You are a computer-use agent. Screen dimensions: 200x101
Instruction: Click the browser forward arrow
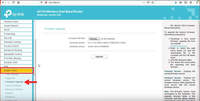pos(8,2)
